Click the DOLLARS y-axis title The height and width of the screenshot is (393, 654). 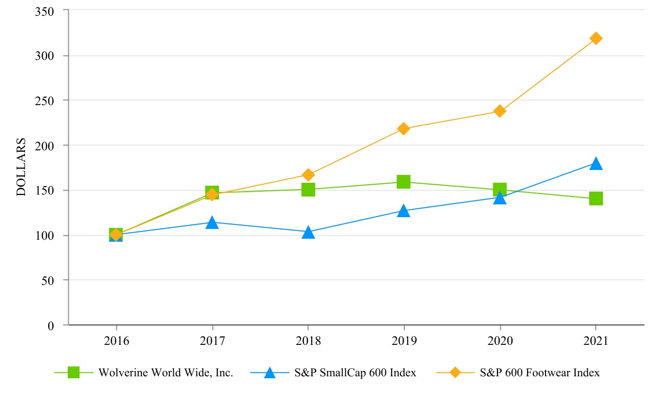click(x=21, y=167)
